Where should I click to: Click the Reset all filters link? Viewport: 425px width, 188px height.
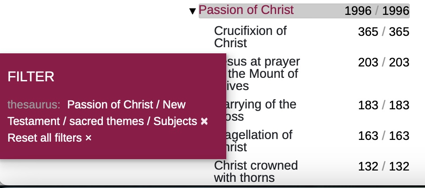coord(45,138)
